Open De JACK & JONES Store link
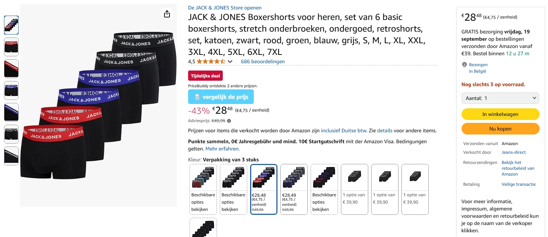The height and width of the screenshot is (237, 548). pos(225,7)
